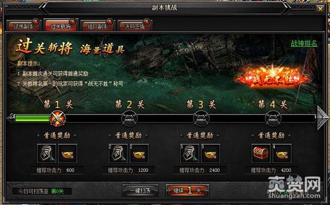Select the red treasure chest reward
Image resolution: width=330 pixels, height=205 pixels.
[261, 153]
